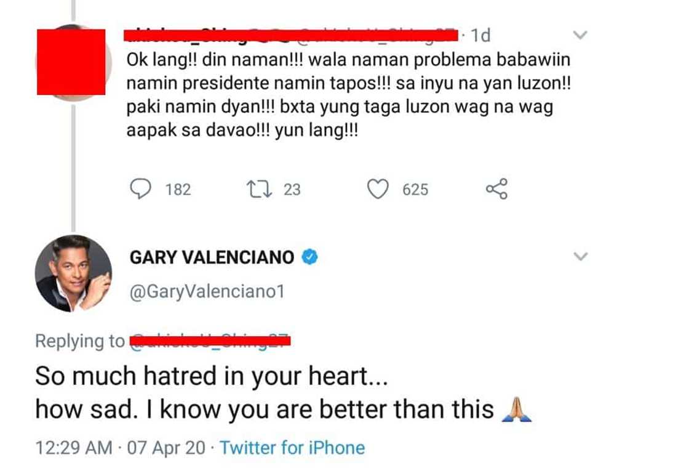Click Gary Valenciano's blue verified badge
The width and height of the screenshot is (689, 473).
[309, 257]
